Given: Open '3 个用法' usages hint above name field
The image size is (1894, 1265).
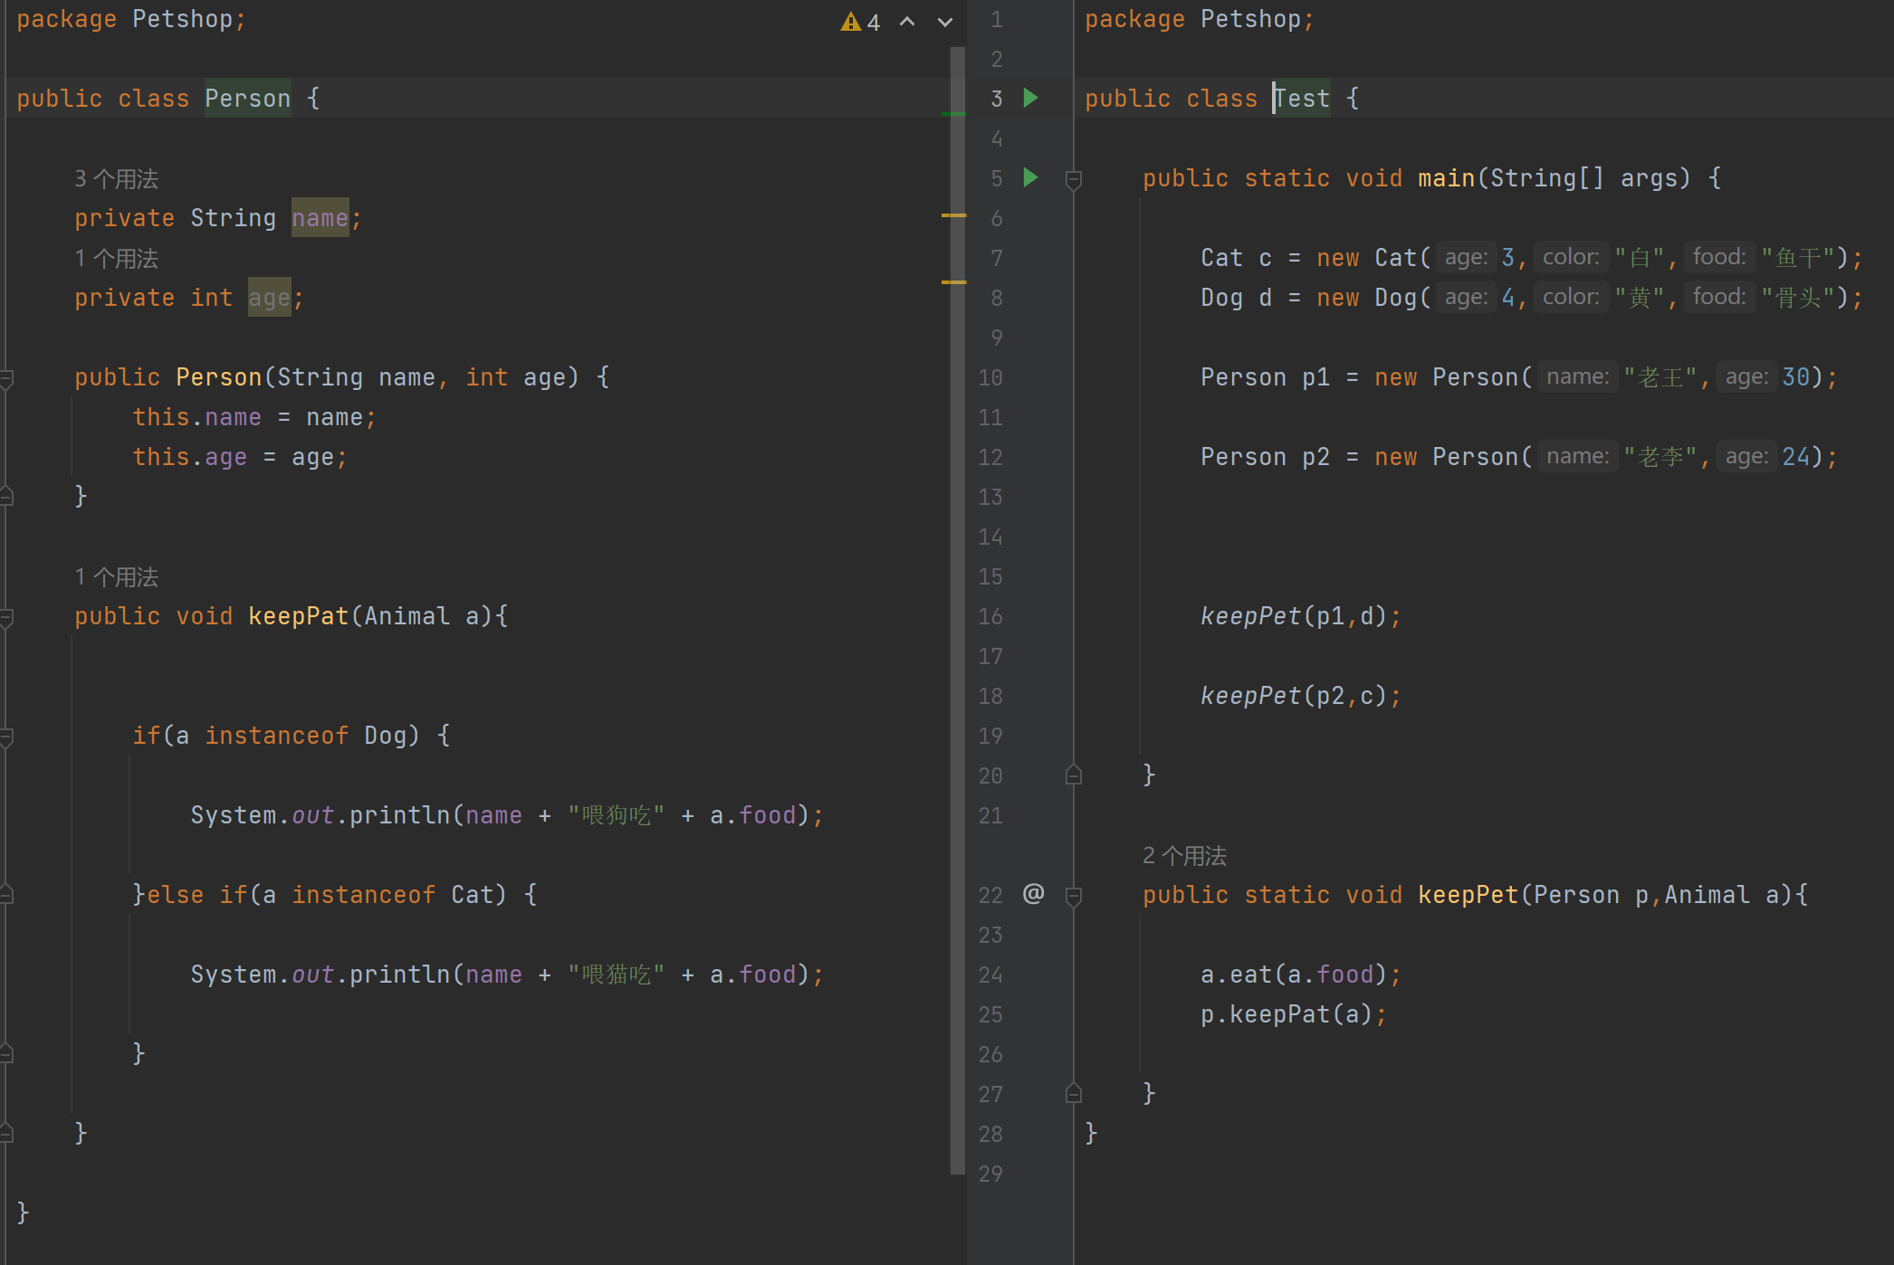Looking at the screenshot, I should click(x=116, y=179).
